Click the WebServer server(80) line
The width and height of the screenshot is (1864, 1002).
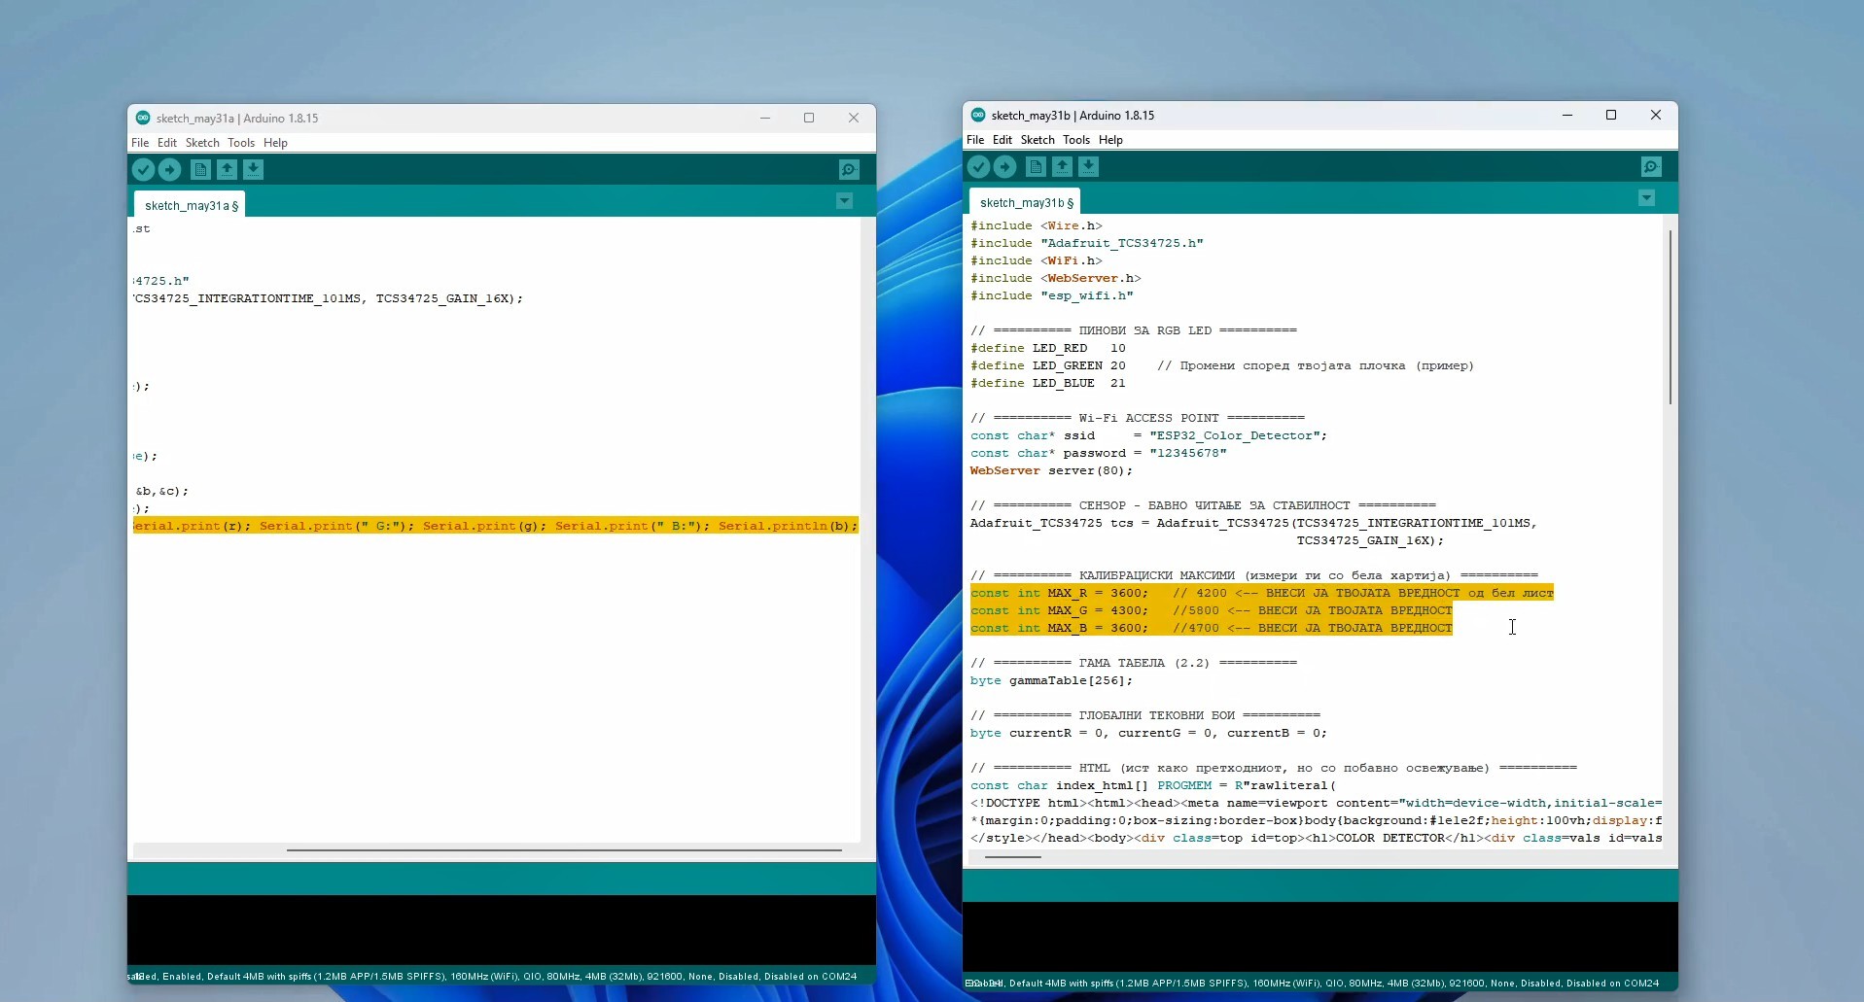(1051, 470)
